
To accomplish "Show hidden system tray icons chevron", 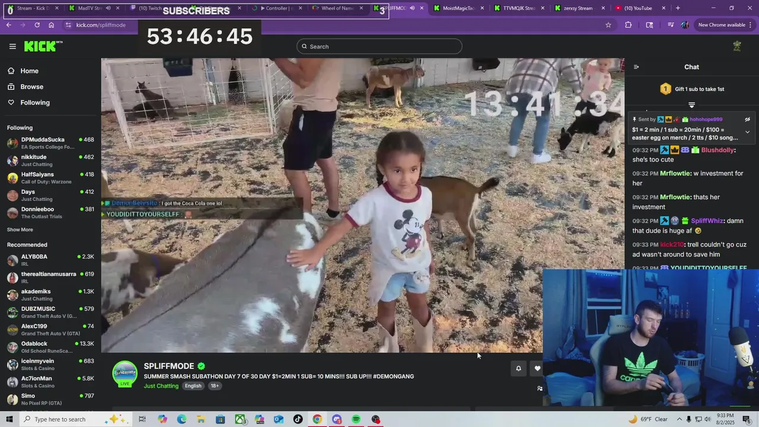I will coord(680,419).
